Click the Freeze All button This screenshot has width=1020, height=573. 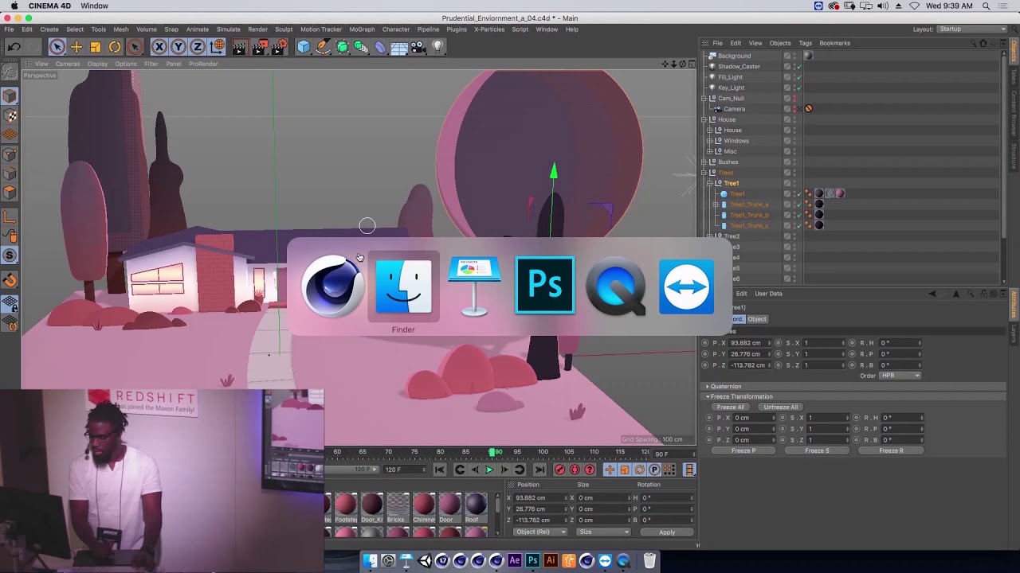pyautogui.click(x=730, y=407)
